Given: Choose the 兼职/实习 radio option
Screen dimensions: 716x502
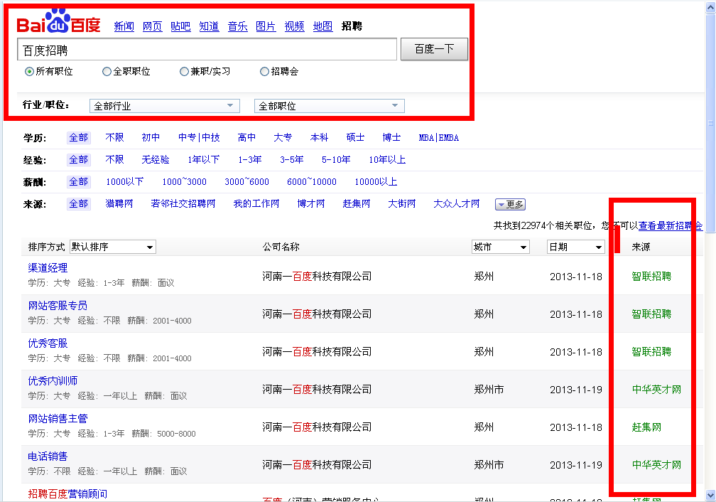Looking at the screenshot, I should tap(184, 72).
